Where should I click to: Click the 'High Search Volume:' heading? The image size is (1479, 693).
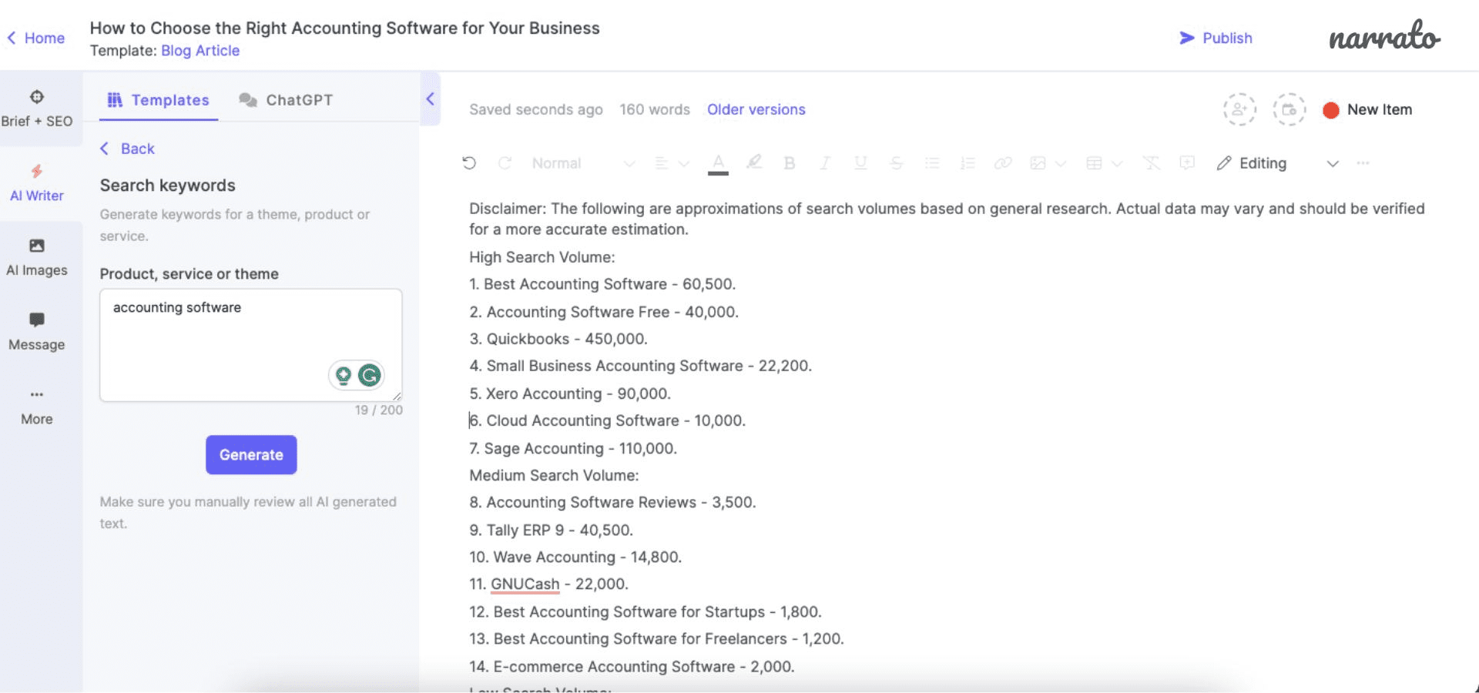(x=542, y=257)
